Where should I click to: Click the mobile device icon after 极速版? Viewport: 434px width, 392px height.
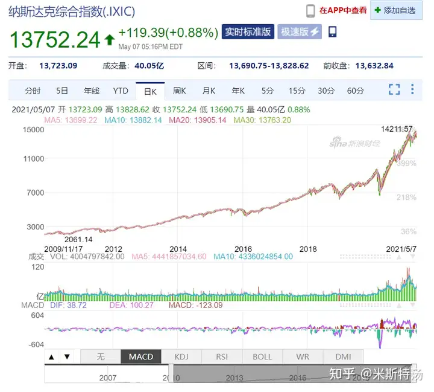[x=332, y=31]
